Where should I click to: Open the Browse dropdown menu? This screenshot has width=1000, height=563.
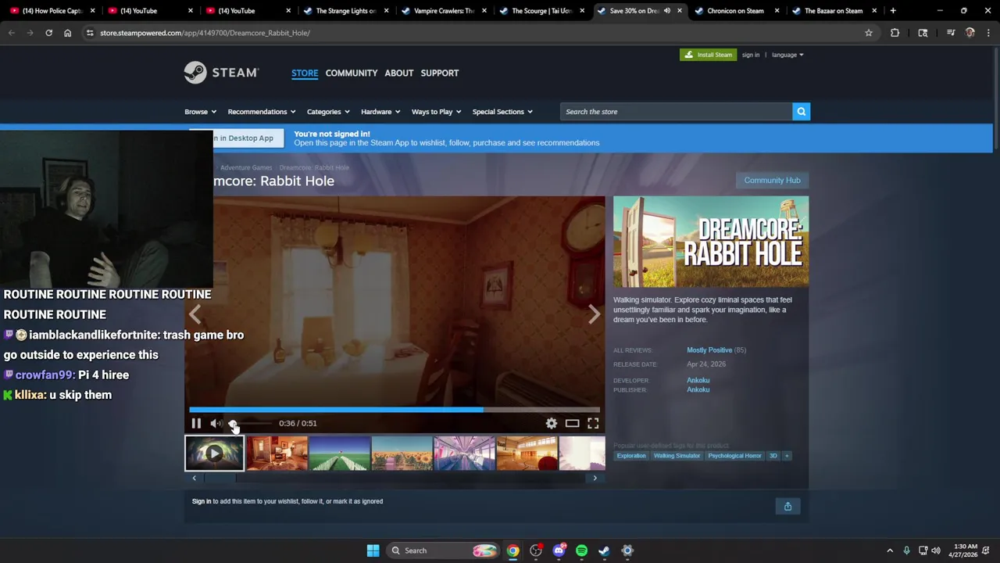[x=200, y=112]
